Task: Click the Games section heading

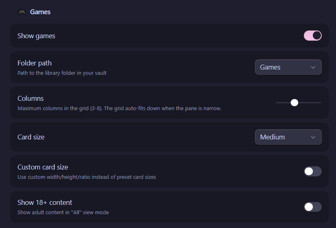Action: pos(40,12)
